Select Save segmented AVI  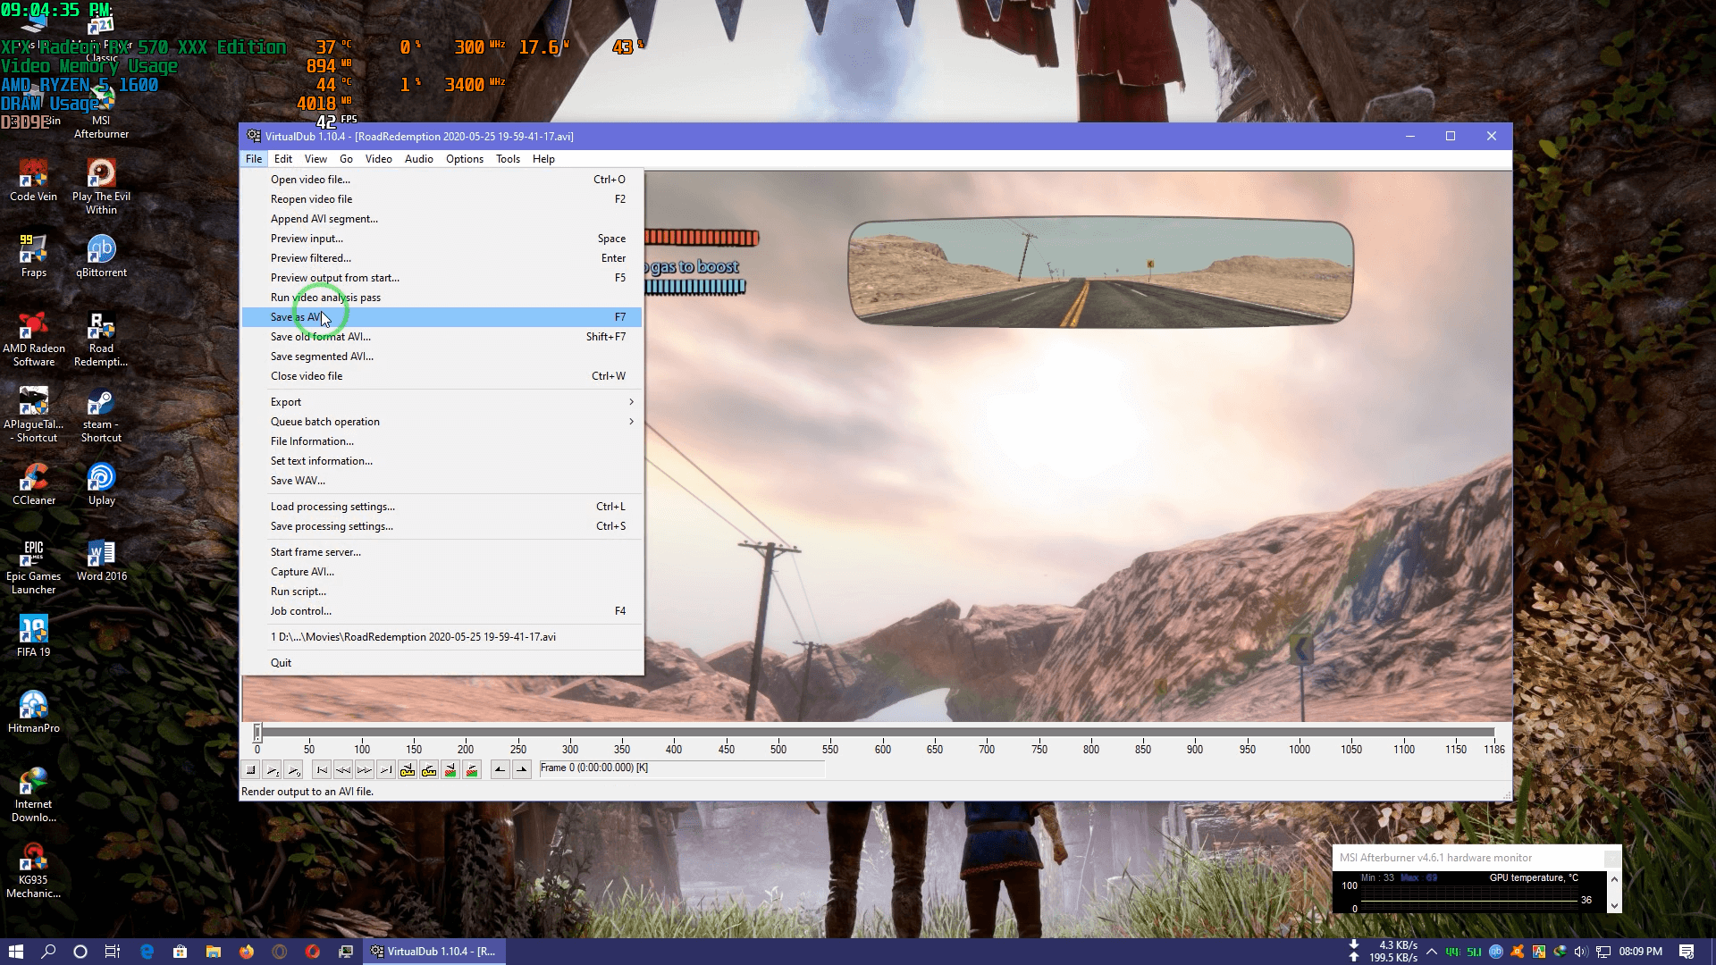tap(442, 357)
